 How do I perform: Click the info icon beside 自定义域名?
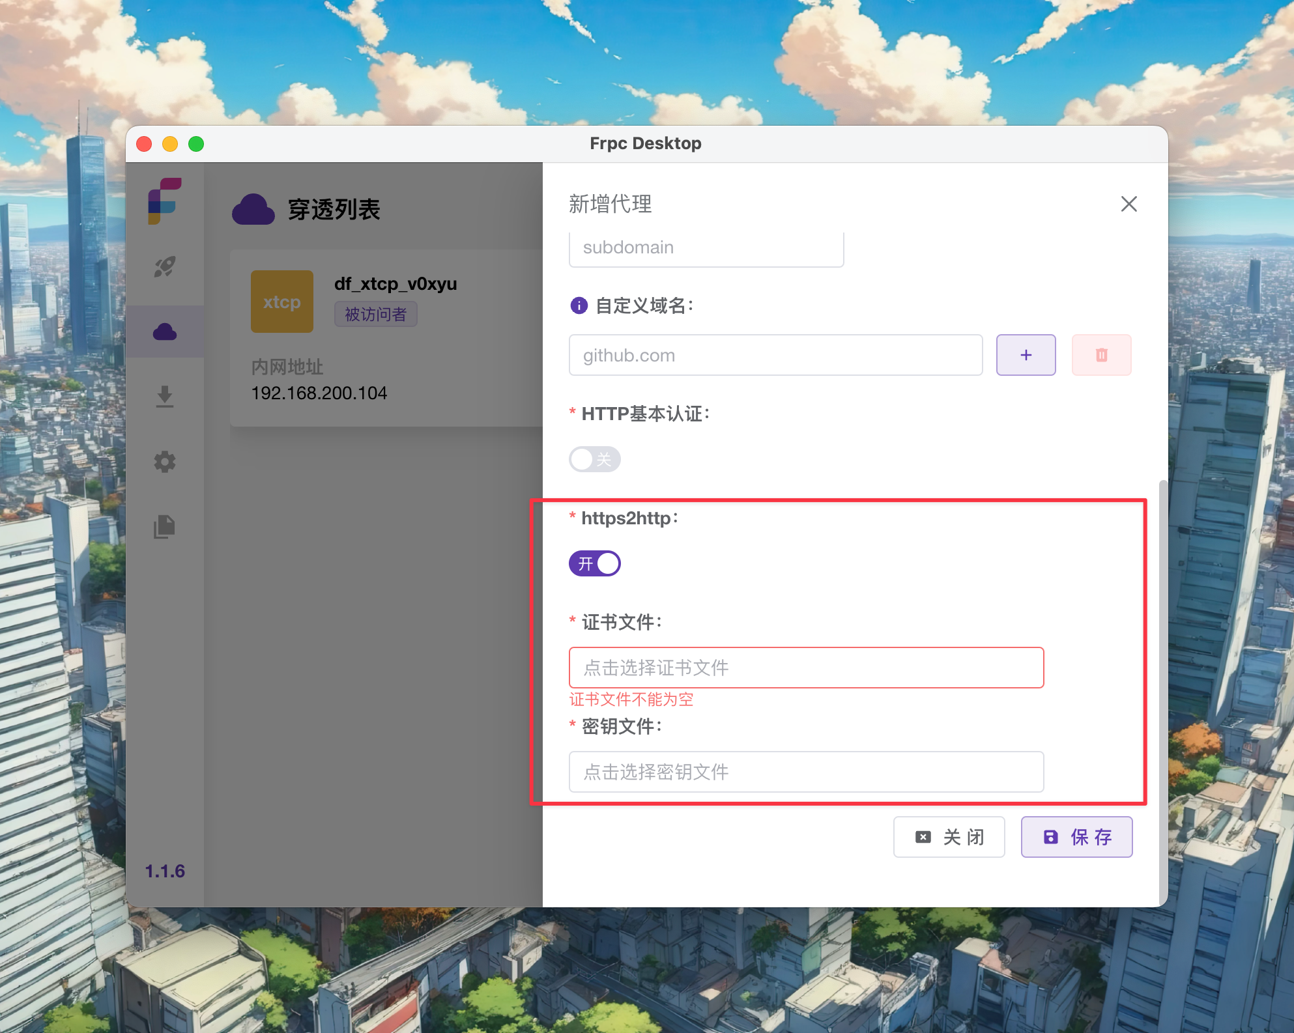click(x=579, y=305)
